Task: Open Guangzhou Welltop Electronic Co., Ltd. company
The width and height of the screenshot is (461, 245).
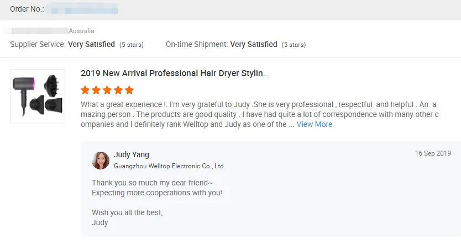Action: coord(170,166)
